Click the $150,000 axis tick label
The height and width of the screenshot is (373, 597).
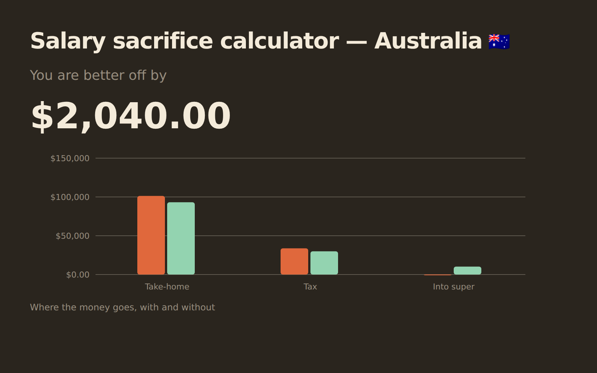click(x=70, y=158)
